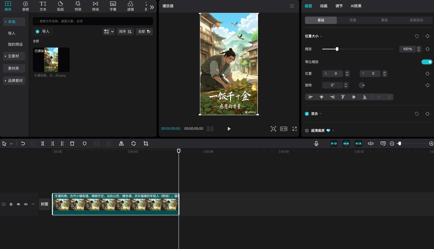This screenshot has width=434, height=249.
Task: Click the 封面 (Cover) button
Action: click(x=44, y=204)
